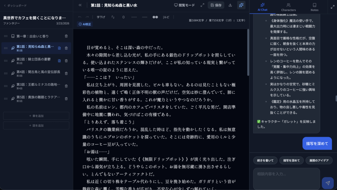Toggle the AI校正 proofreading badge
The height and width of the screenshot is (190, 337).
pyautogui.click(x=85, y=24)
